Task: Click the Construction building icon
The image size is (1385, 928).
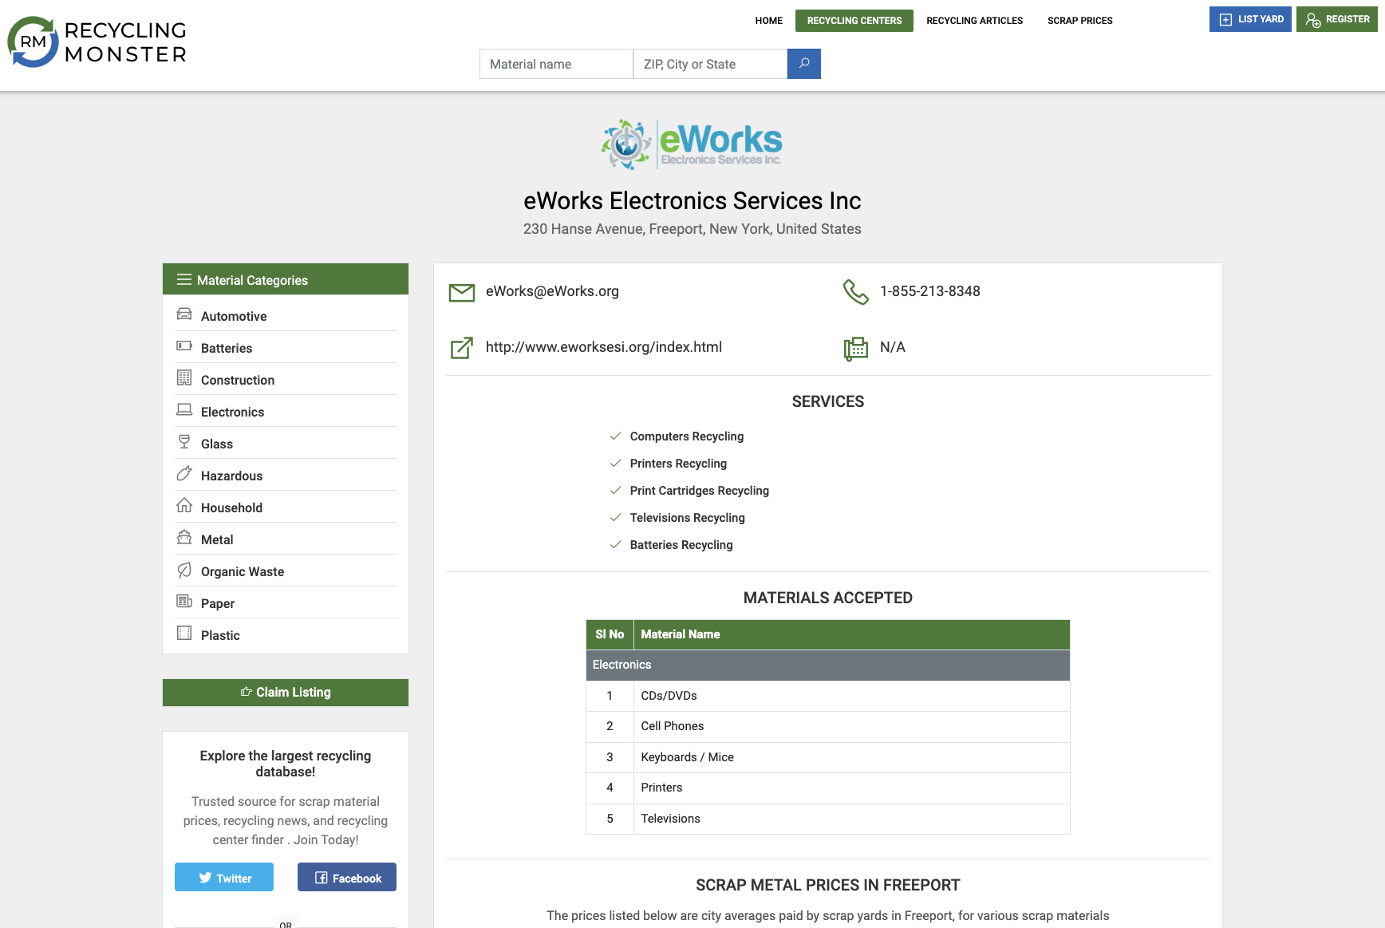Action: tap(184, 377)
